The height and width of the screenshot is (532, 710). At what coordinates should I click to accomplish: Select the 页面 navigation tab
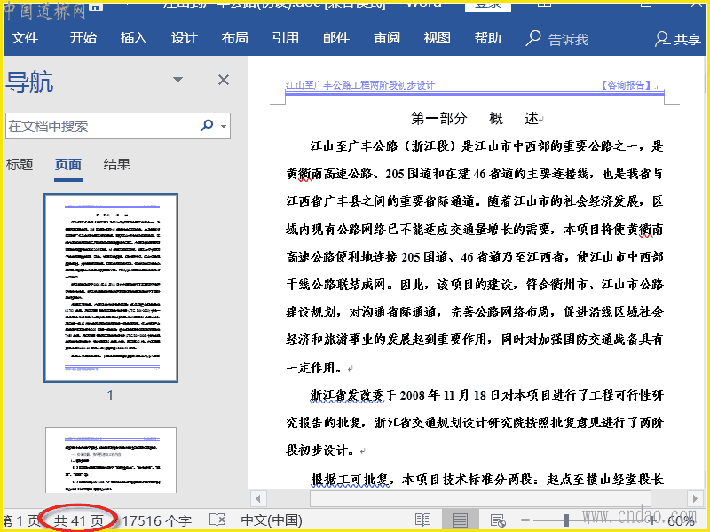pos(68,164)
